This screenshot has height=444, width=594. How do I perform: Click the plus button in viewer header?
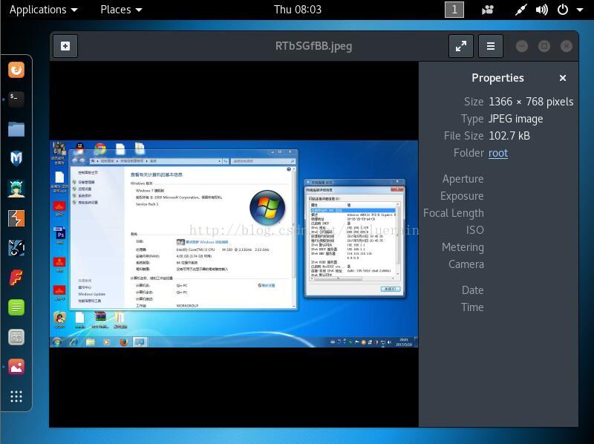tap(65, 46)
